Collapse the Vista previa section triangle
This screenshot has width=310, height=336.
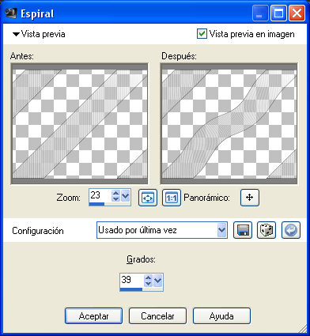point(17,34)
